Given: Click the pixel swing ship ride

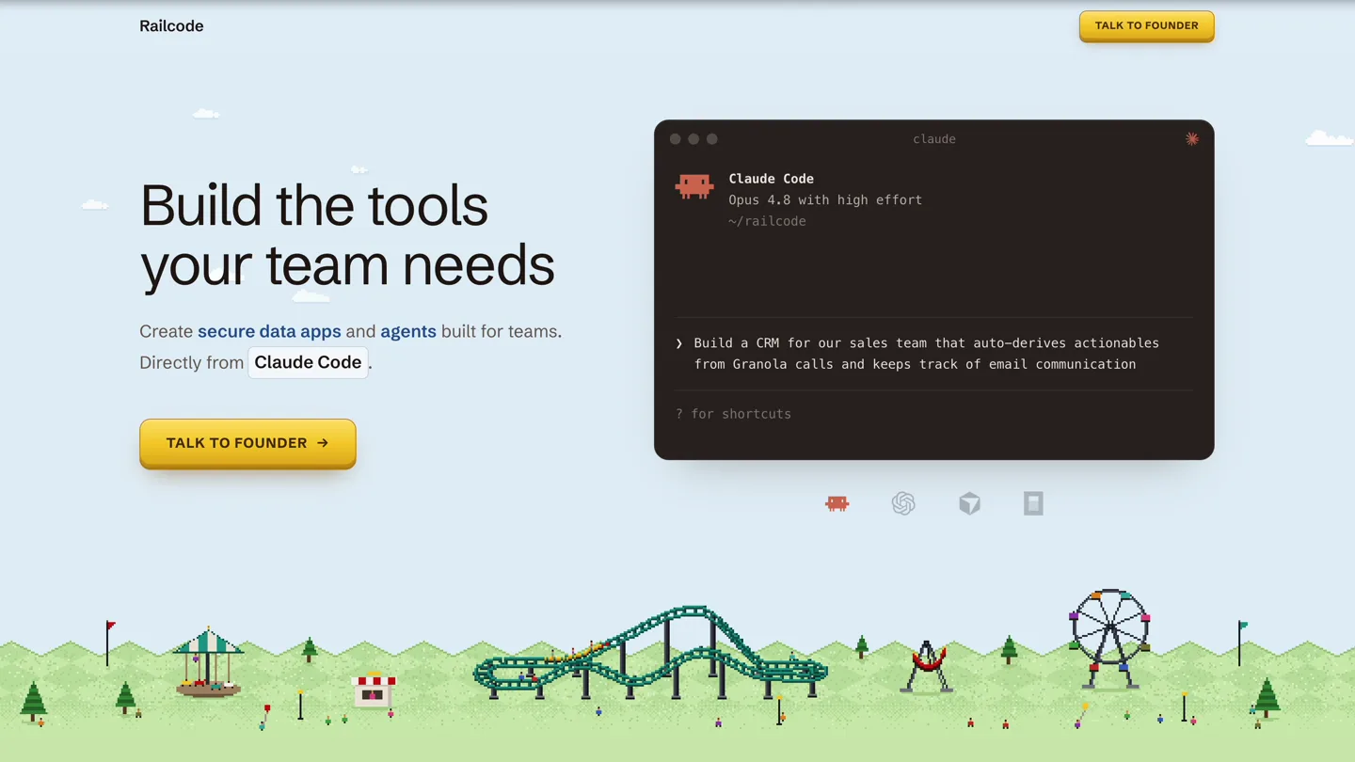Looking at the screenshot, I should tap(927, 666).
